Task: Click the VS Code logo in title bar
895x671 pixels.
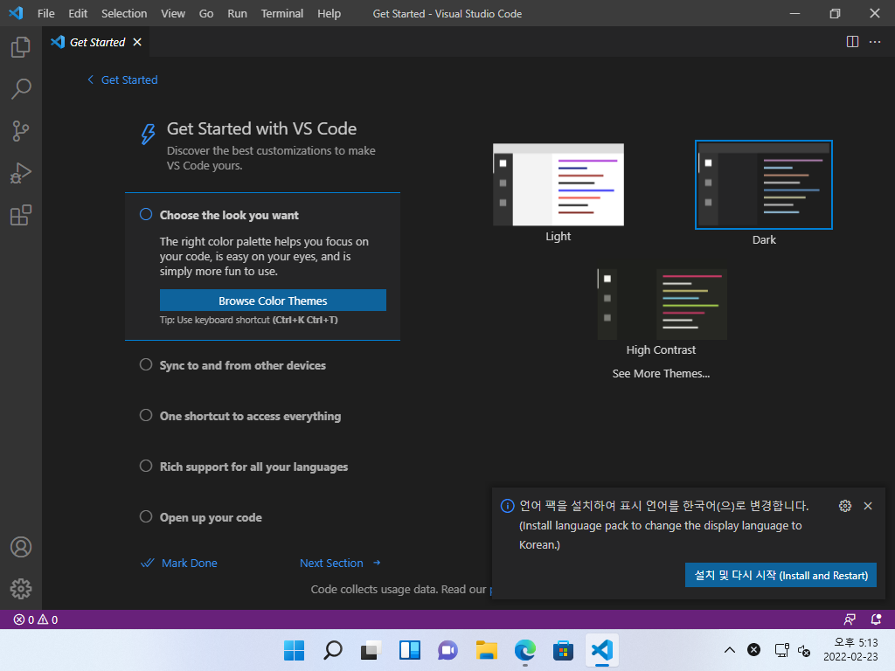Action: click(16, 13)
